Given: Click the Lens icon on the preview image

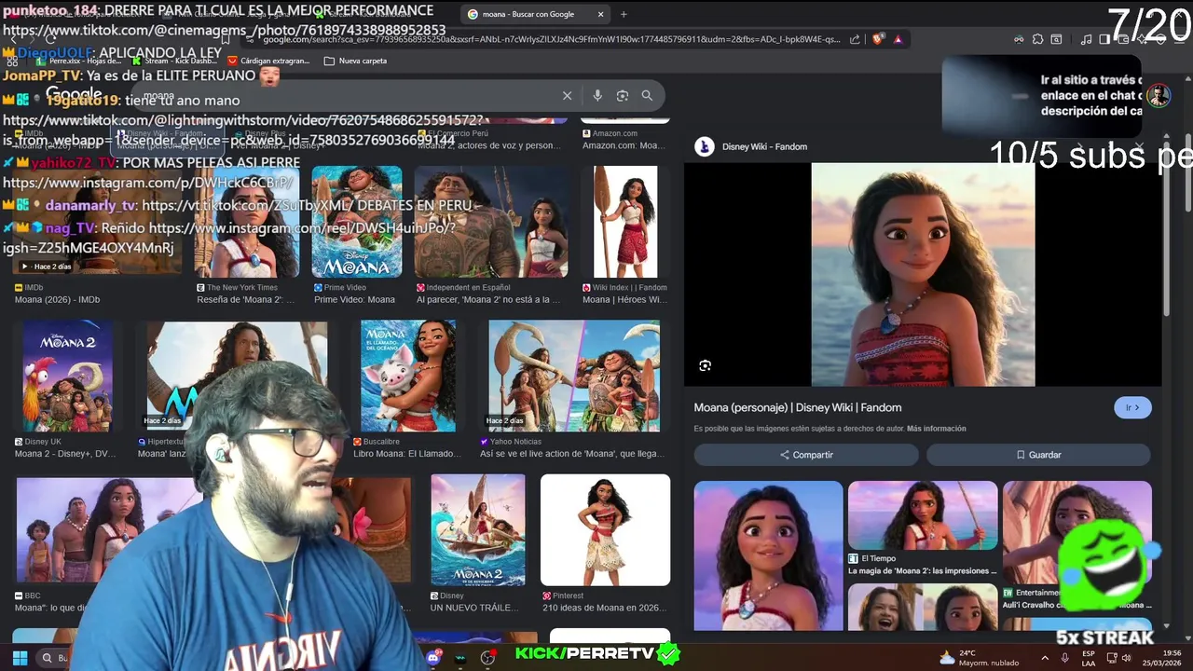Looking at the screenshot, I should 706,366.
